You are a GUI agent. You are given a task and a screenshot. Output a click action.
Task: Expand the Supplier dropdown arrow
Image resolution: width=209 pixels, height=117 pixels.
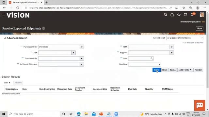pos(172,53)
